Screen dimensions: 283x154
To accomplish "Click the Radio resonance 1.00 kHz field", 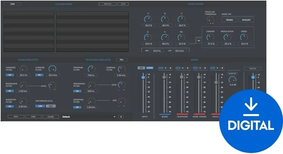I will pyautogui.click(x=23, y=91).
